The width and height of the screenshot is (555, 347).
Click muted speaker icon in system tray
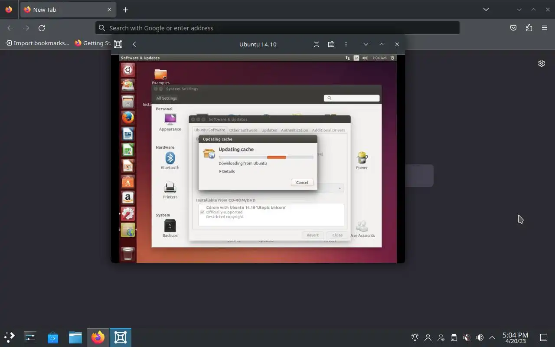pos(467,337)
